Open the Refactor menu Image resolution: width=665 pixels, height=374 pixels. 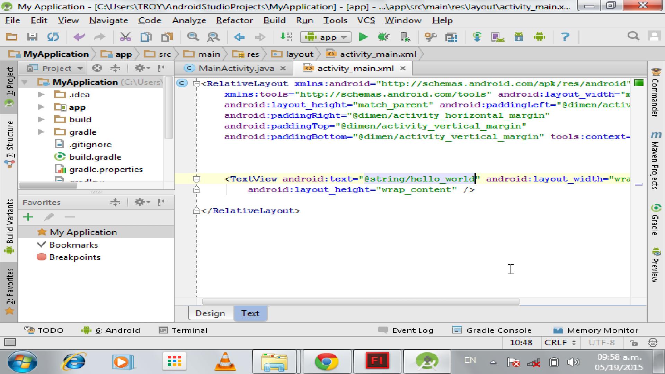tap(234, 20)
